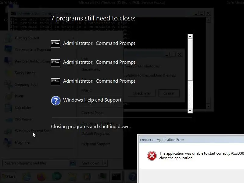The height and width of the screenshot is (183, 244).
Task: Click the Search programs and files field
Action: pyautogui.click(x=36, y=163)
